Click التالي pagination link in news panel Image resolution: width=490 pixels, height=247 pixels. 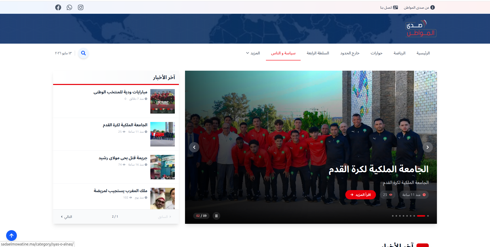[x=66, y=217]
